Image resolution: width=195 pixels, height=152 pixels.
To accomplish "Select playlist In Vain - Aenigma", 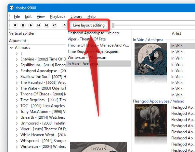I will click(x=98, y=64).
